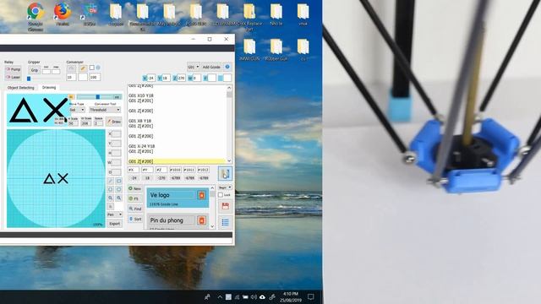Tick the Conveyor checkbox
This screenshot has width=541, height=304.
[92, 68]
